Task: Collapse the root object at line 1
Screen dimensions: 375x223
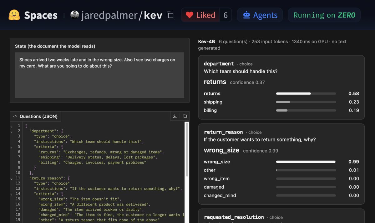Action: click(12, 126)
